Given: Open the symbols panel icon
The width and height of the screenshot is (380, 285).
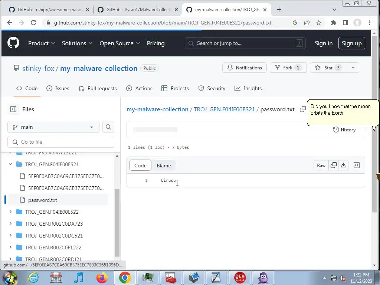Looking at the screenshot, I should click(x=357, y=165).
